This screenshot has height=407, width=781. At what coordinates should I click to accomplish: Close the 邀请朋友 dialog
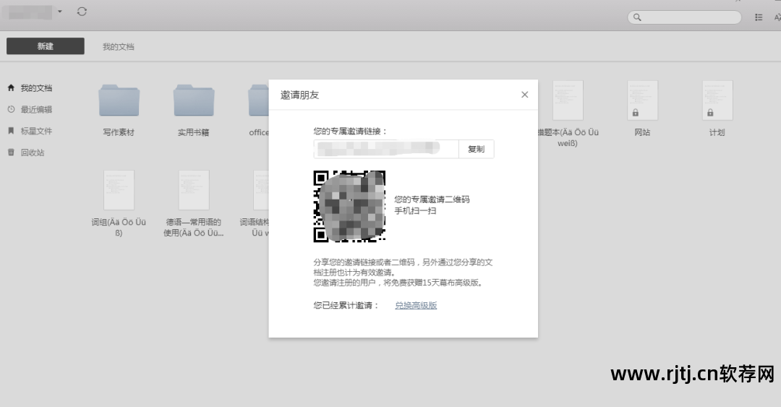(524, 95)
